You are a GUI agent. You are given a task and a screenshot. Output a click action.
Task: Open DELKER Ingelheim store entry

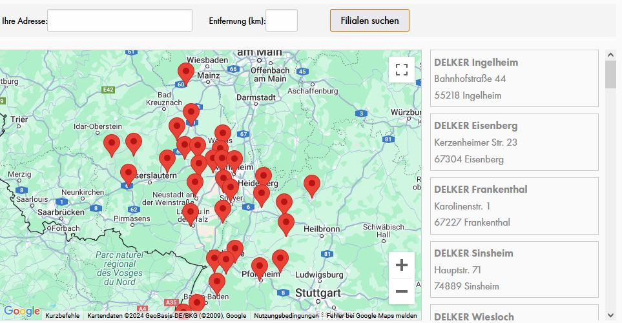coord(515,79)
